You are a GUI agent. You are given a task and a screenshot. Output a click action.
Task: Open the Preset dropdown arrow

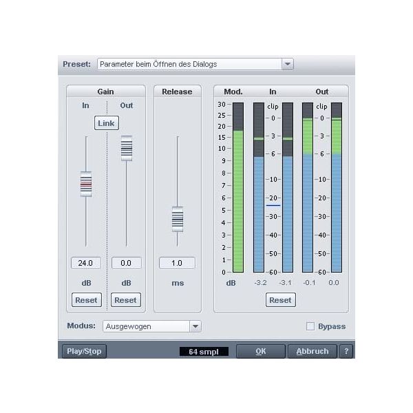pos(287,64)
